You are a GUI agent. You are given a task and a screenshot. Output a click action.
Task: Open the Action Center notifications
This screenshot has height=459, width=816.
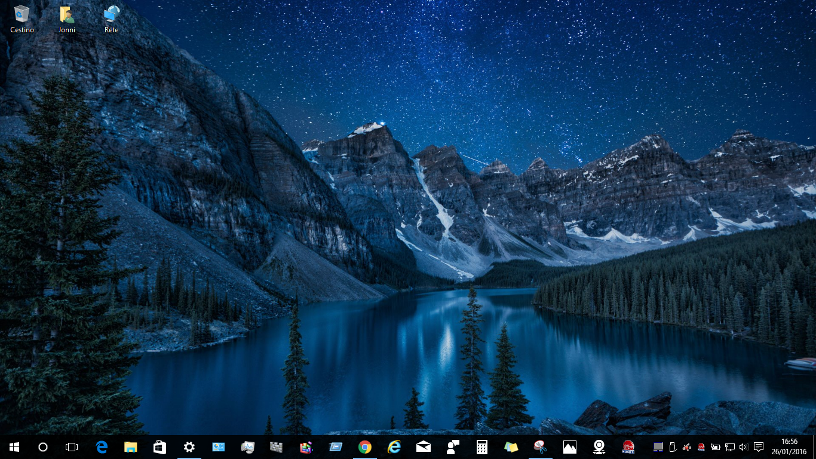click(759, 446)
